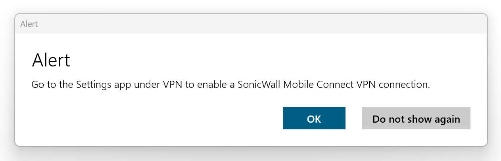The image size is (501, 161).
Task: Click 'under VPN' in the alert message
Action: click(x=159, y=85)
